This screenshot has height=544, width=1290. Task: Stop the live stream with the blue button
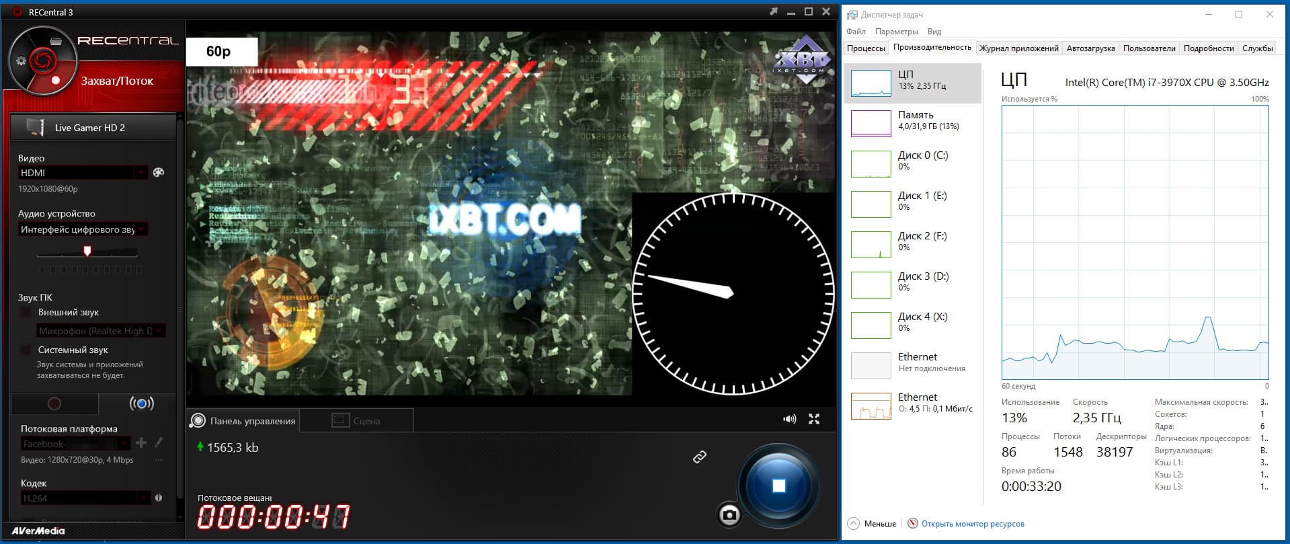pos(778,485)
